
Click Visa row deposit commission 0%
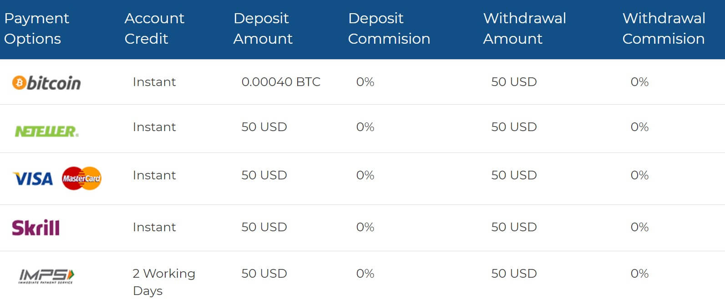pyautogui.click(x=365, y=175)
